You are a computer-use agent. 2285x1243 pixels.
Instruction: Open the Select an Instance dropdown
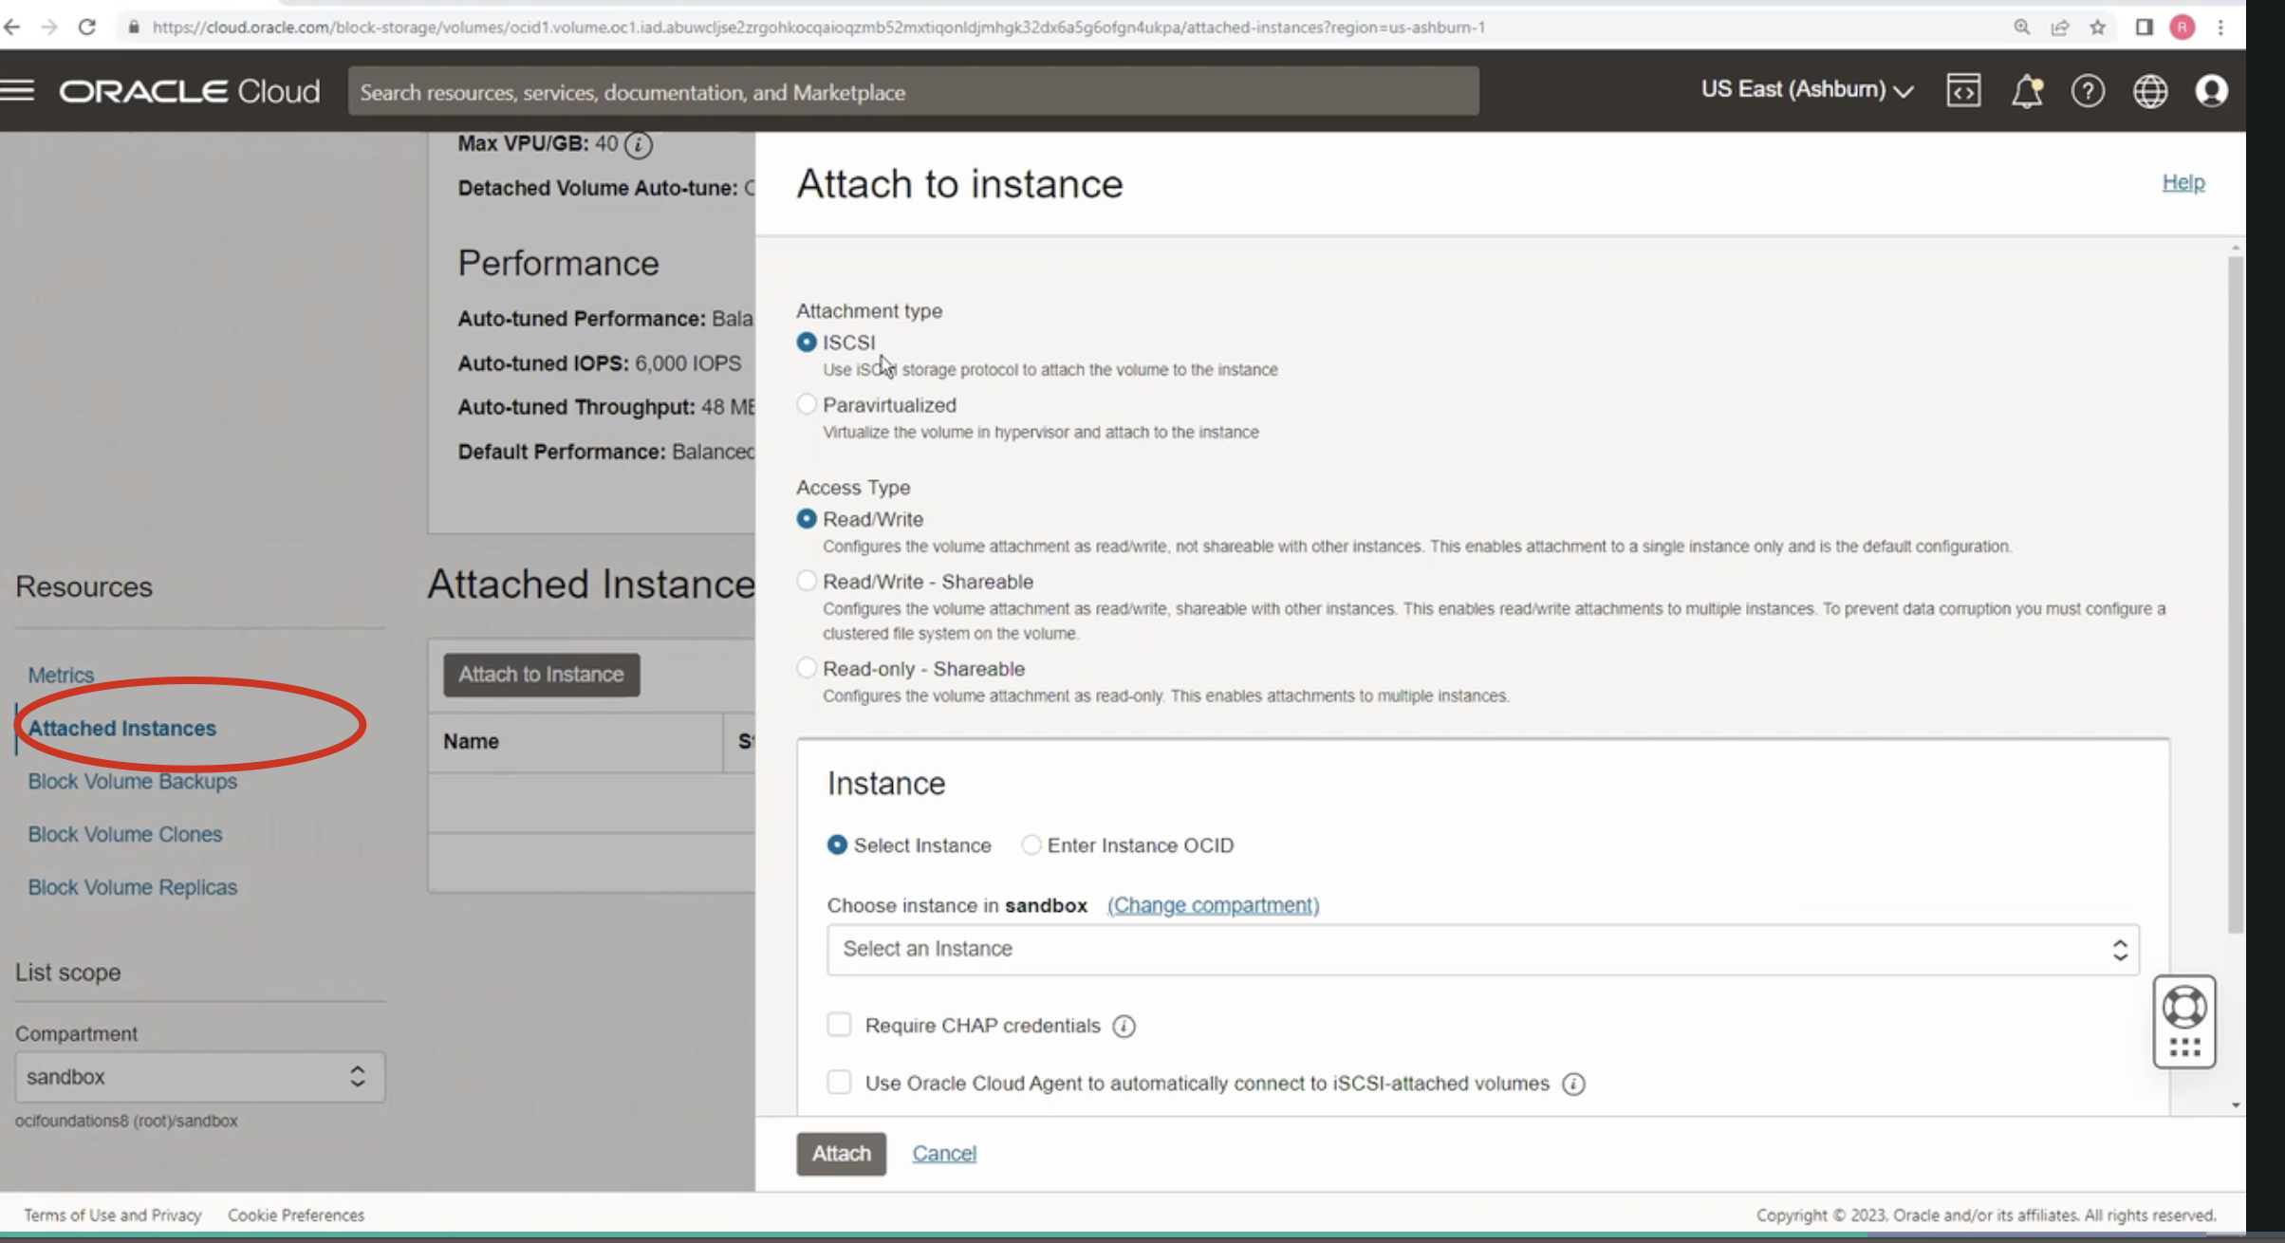(1482, 950)
